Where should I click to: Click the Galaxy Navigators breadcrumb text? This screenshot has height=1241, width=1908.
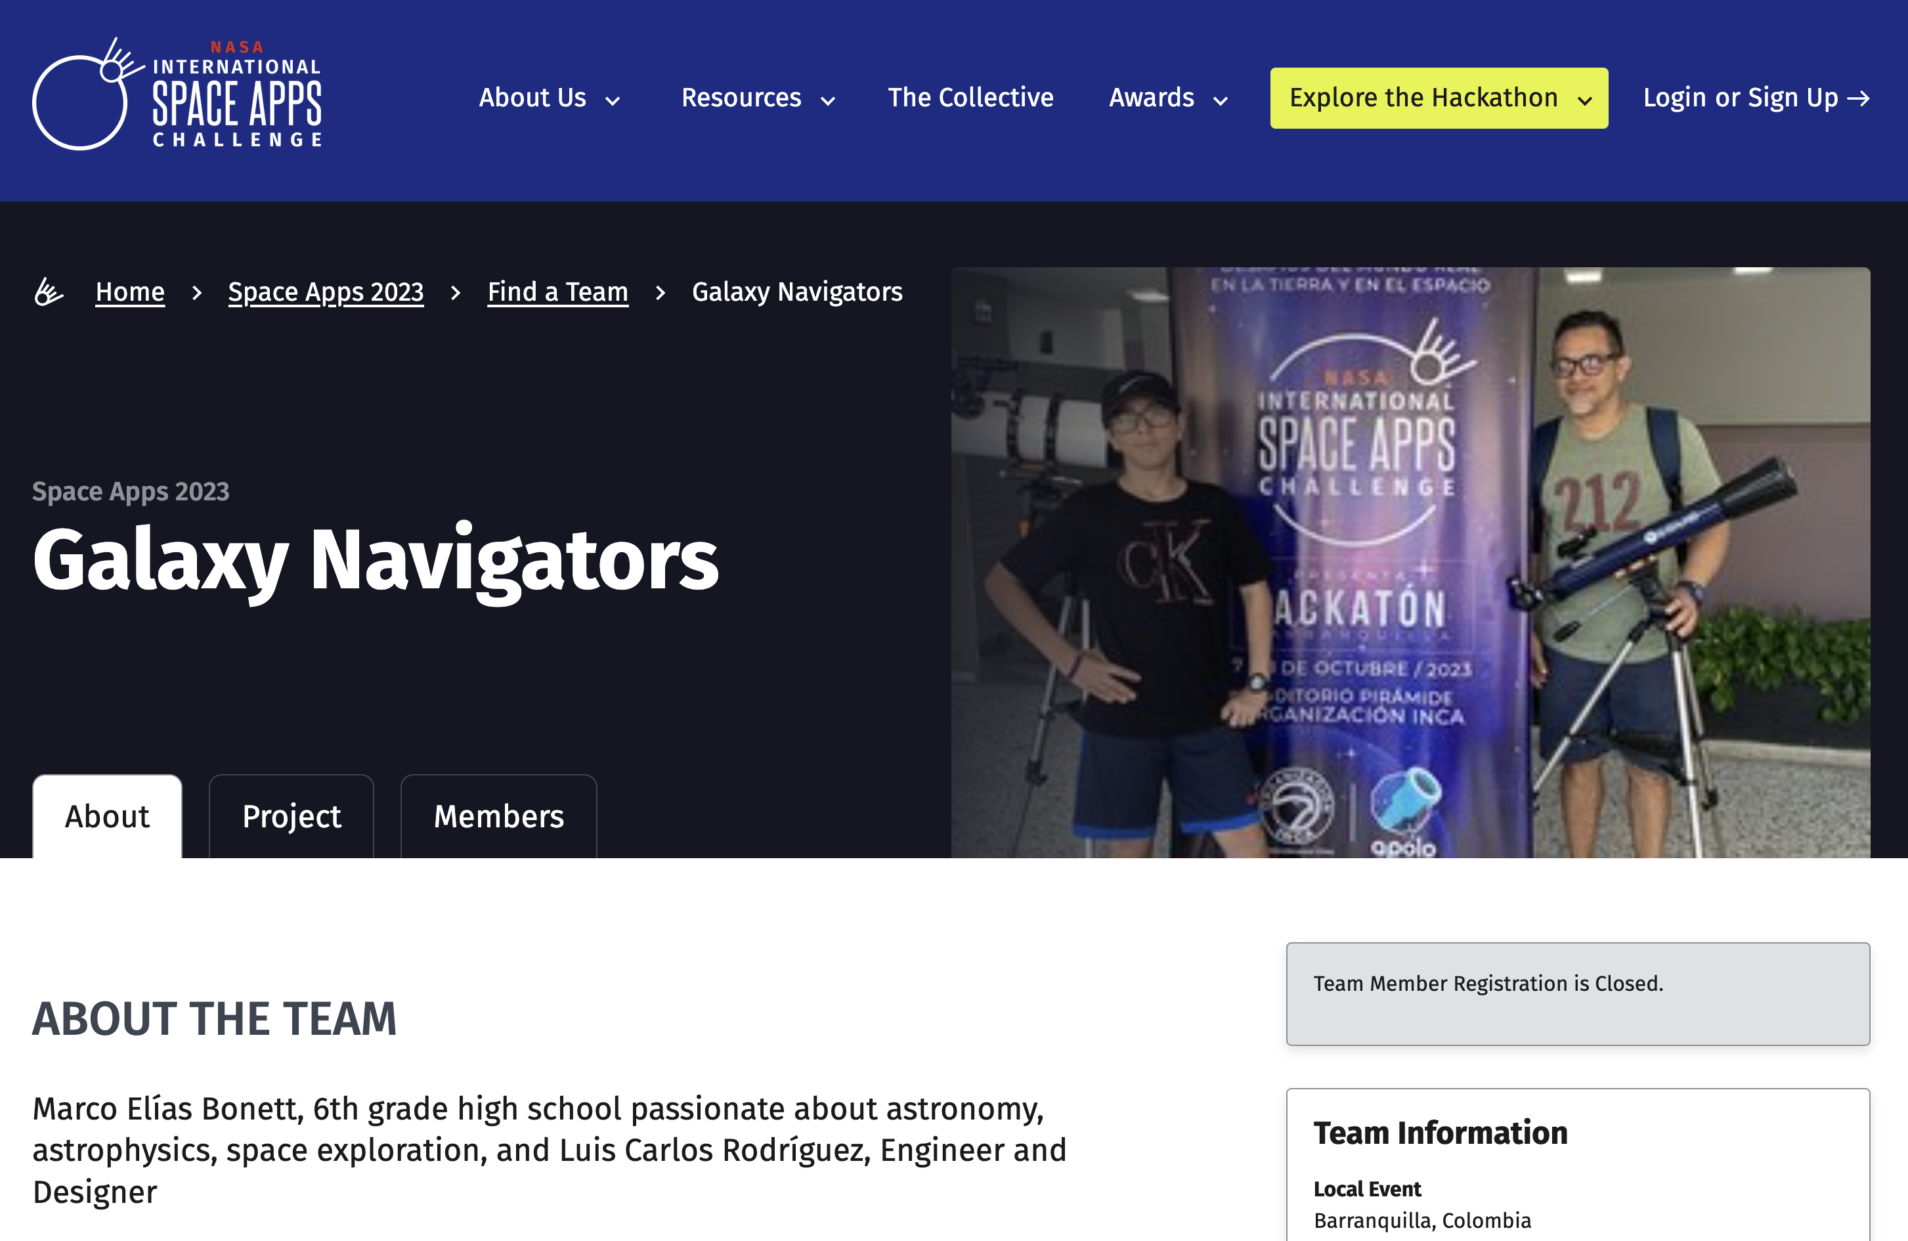pos(797,292)
